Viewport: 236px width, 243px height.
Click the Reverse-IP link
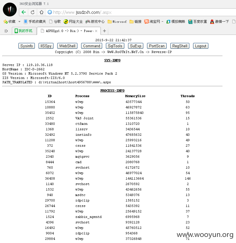point(161,52)
